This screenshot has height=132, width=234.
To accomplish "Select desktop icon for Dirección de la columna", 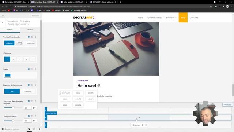I will tap(29, 85).
